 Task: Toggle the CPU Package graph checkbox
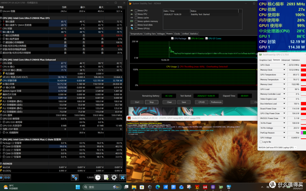point(172,39)
